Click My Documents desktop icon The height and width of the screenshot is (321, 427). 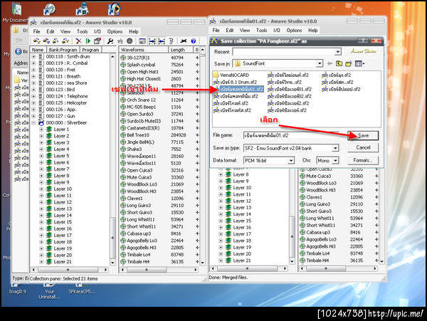(x=16, y=12)
